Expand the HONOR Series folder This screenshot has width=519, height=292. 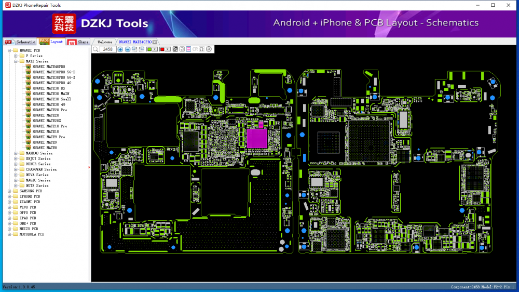tap(16, 164)
